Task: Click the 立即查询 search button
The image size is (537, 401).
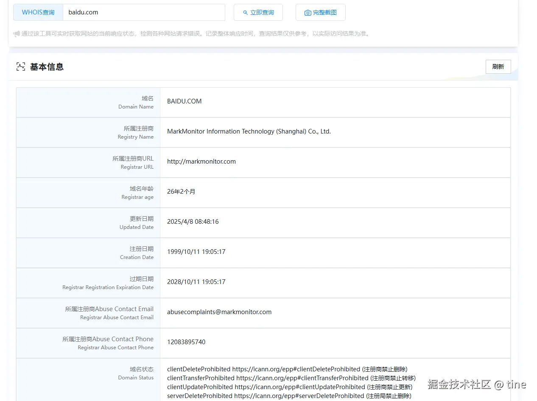Action: tap(258, 12)
